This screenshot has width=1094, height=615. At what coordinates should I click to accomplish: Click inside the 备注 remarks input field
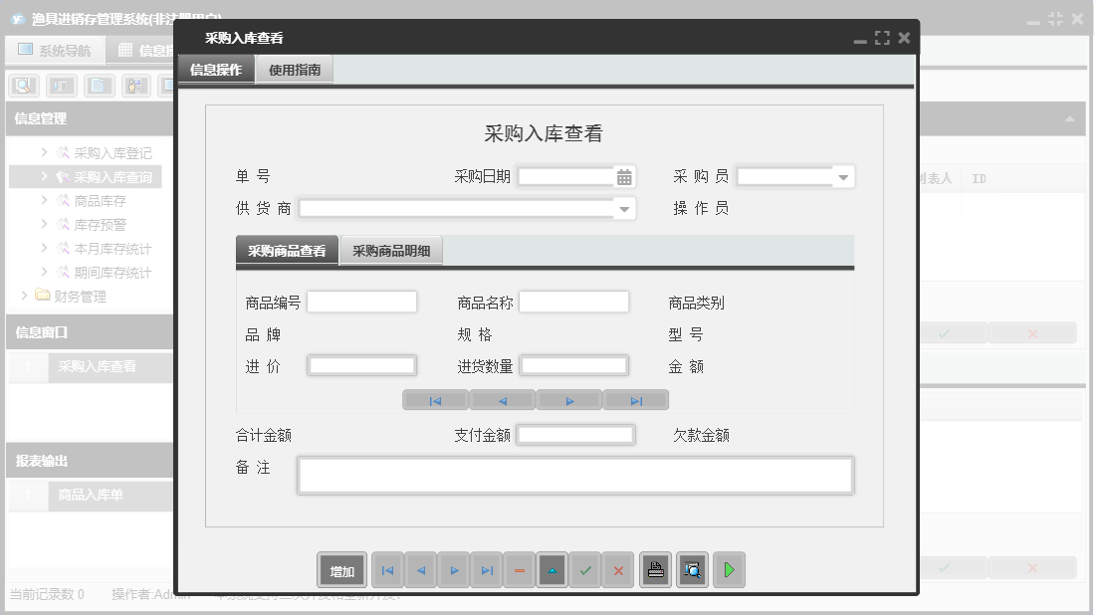[573, 475]
